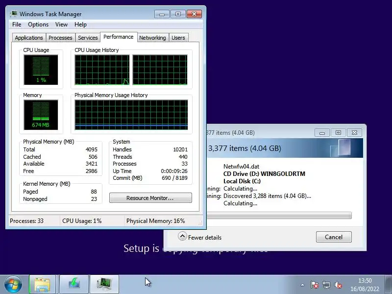Click the Available value 3421
This screenshot has width=392, height=294.
pyautogui.click(x=92, y=164)
